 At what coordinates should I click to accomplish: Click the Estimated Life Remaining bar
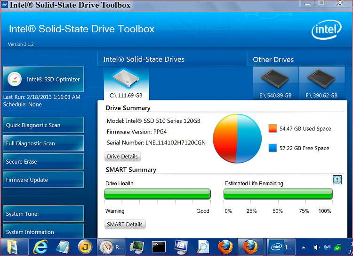[x=278, y=194]
